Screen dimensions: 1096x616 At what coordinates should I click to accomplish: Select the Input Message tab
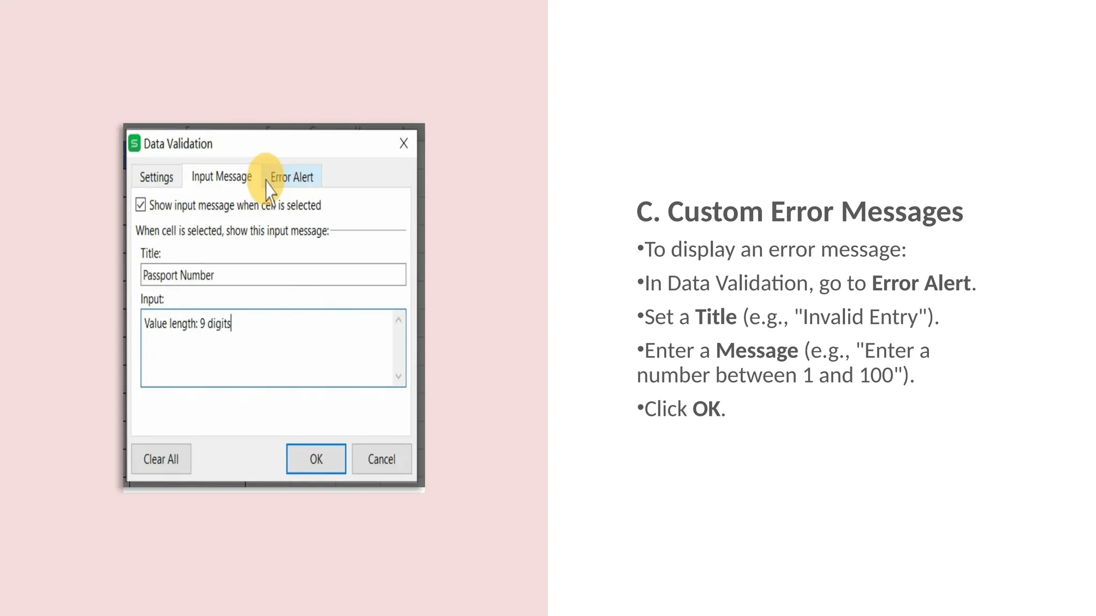(x=222, y=176)
